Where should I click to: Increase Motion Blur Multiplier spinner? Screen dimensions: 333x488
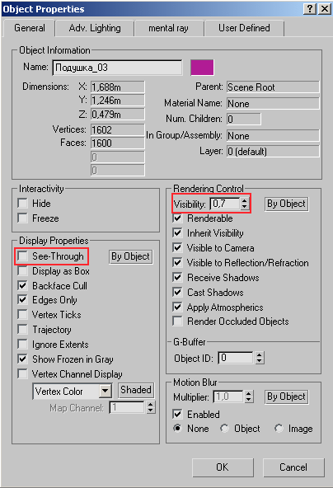tap(248, 394)
